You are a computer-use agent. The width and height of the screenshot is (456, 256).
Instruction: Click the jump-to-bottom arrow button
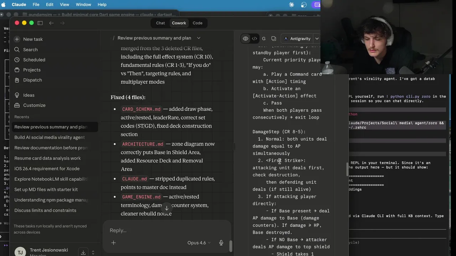coord(166,208)
